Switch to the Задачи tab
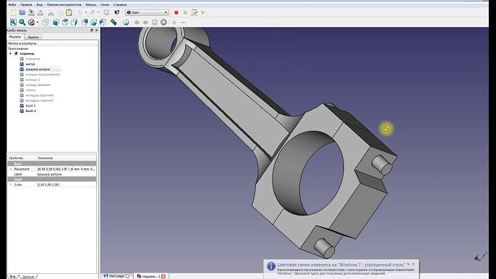This screenshot has width=496, height=279. pos(33,37)
